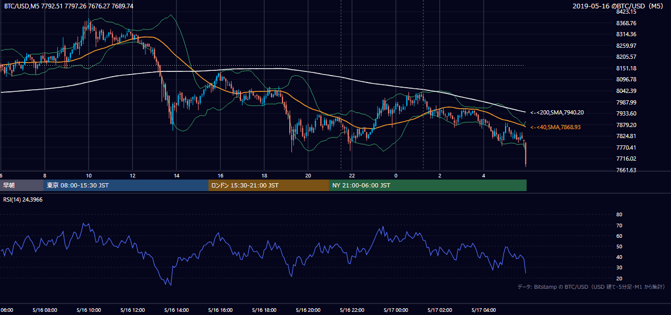Click the price axis value 8042.39
The width and height of the screenshot is (671, 315).
click(626, 91)
